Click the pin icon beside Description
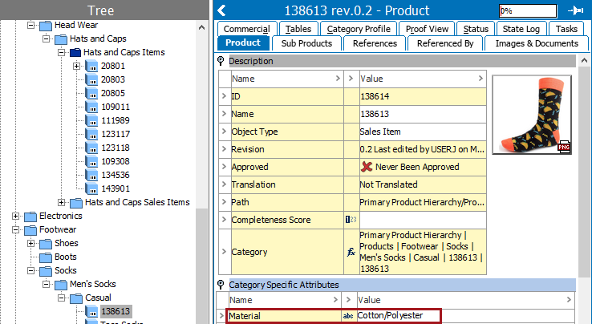Image resolution: width=592 pixels, height=324 pixels. click(x=221, y=61)
